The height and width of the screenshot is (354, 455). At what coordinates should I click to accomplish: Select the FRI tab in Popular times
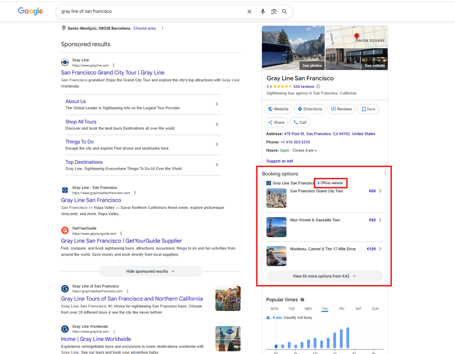pyautogui.click(x=342, y=309)
